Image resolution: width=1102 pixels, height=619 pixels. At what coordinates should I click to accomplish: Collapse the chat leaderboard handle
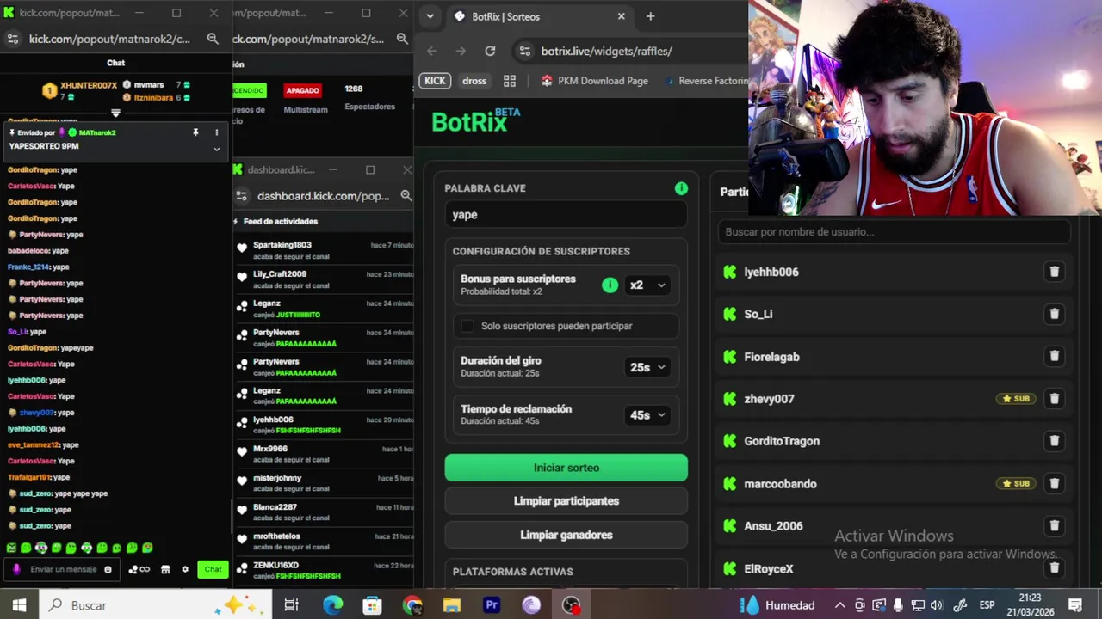coord(115,113)
